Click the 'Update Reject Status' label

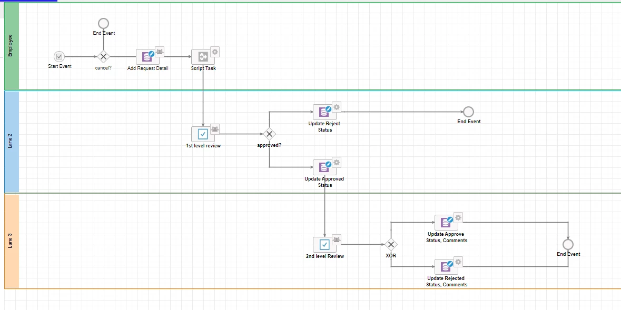point(324,127)
